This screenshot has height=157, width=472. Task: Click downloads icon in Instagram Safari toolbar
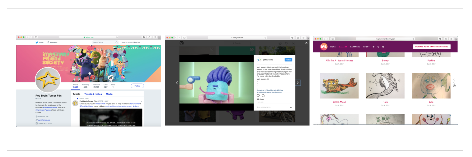[292, 38]
